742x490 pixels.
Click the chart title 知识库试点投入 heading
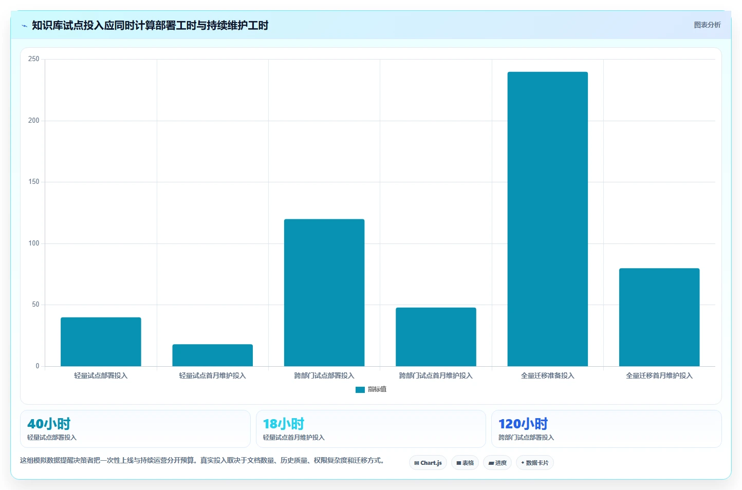pos(150,25)
